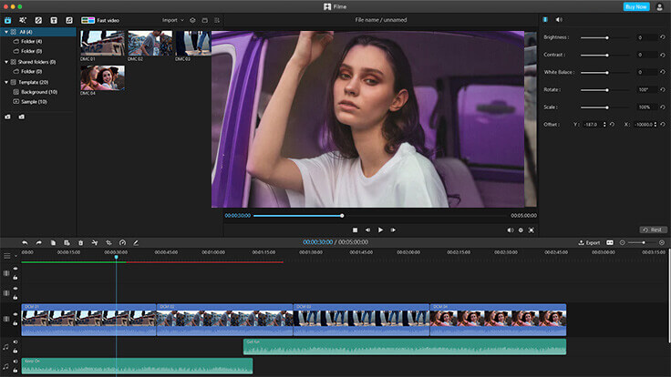
Task: Click the Buy Now button
Action: point(636,6)
